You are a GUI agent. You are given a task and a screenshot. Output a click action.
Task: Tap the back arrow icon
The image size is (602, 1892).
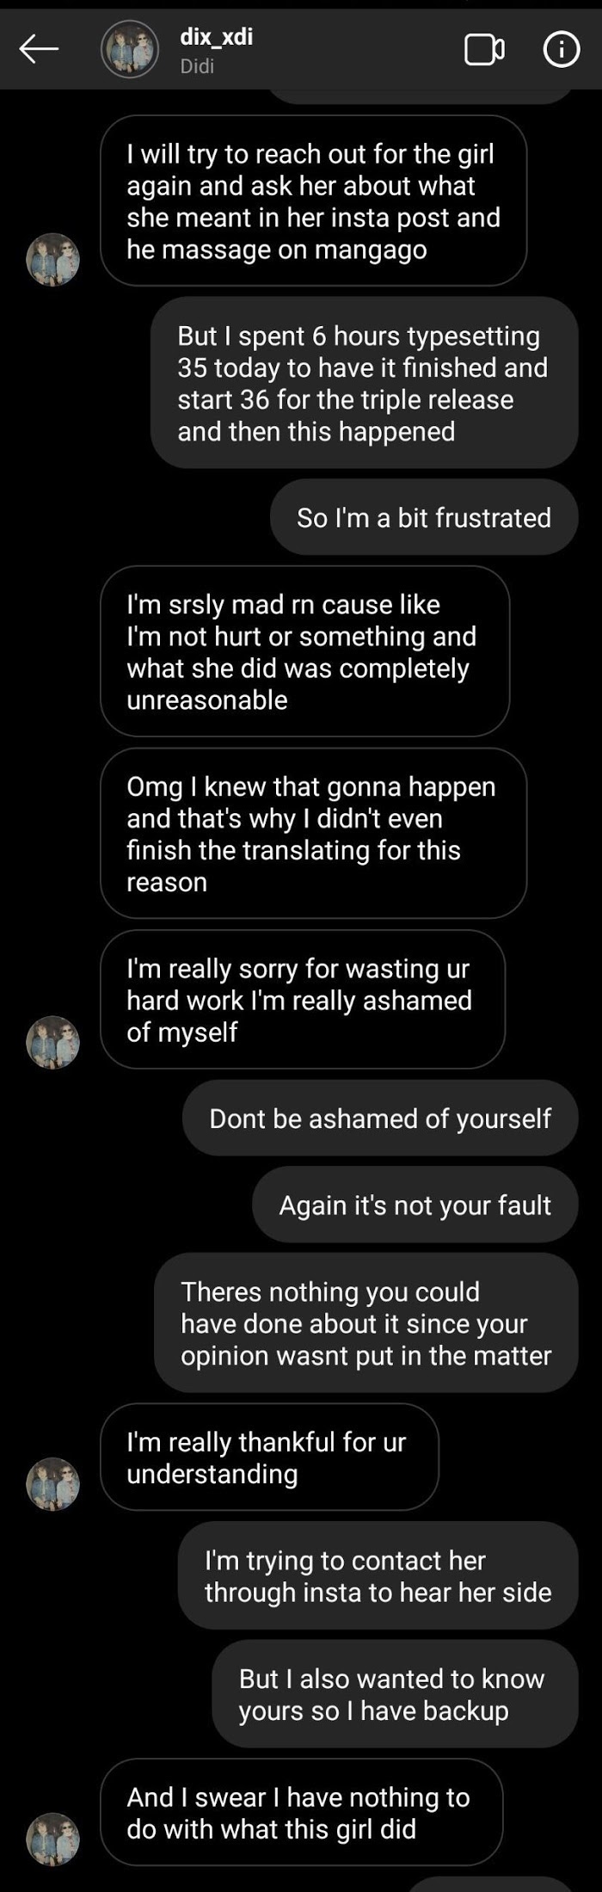[x=39, y=49]
